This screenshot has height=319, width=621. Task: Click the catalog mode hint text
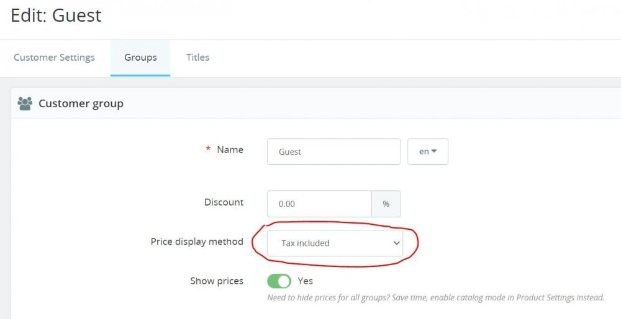pos(435,298)
